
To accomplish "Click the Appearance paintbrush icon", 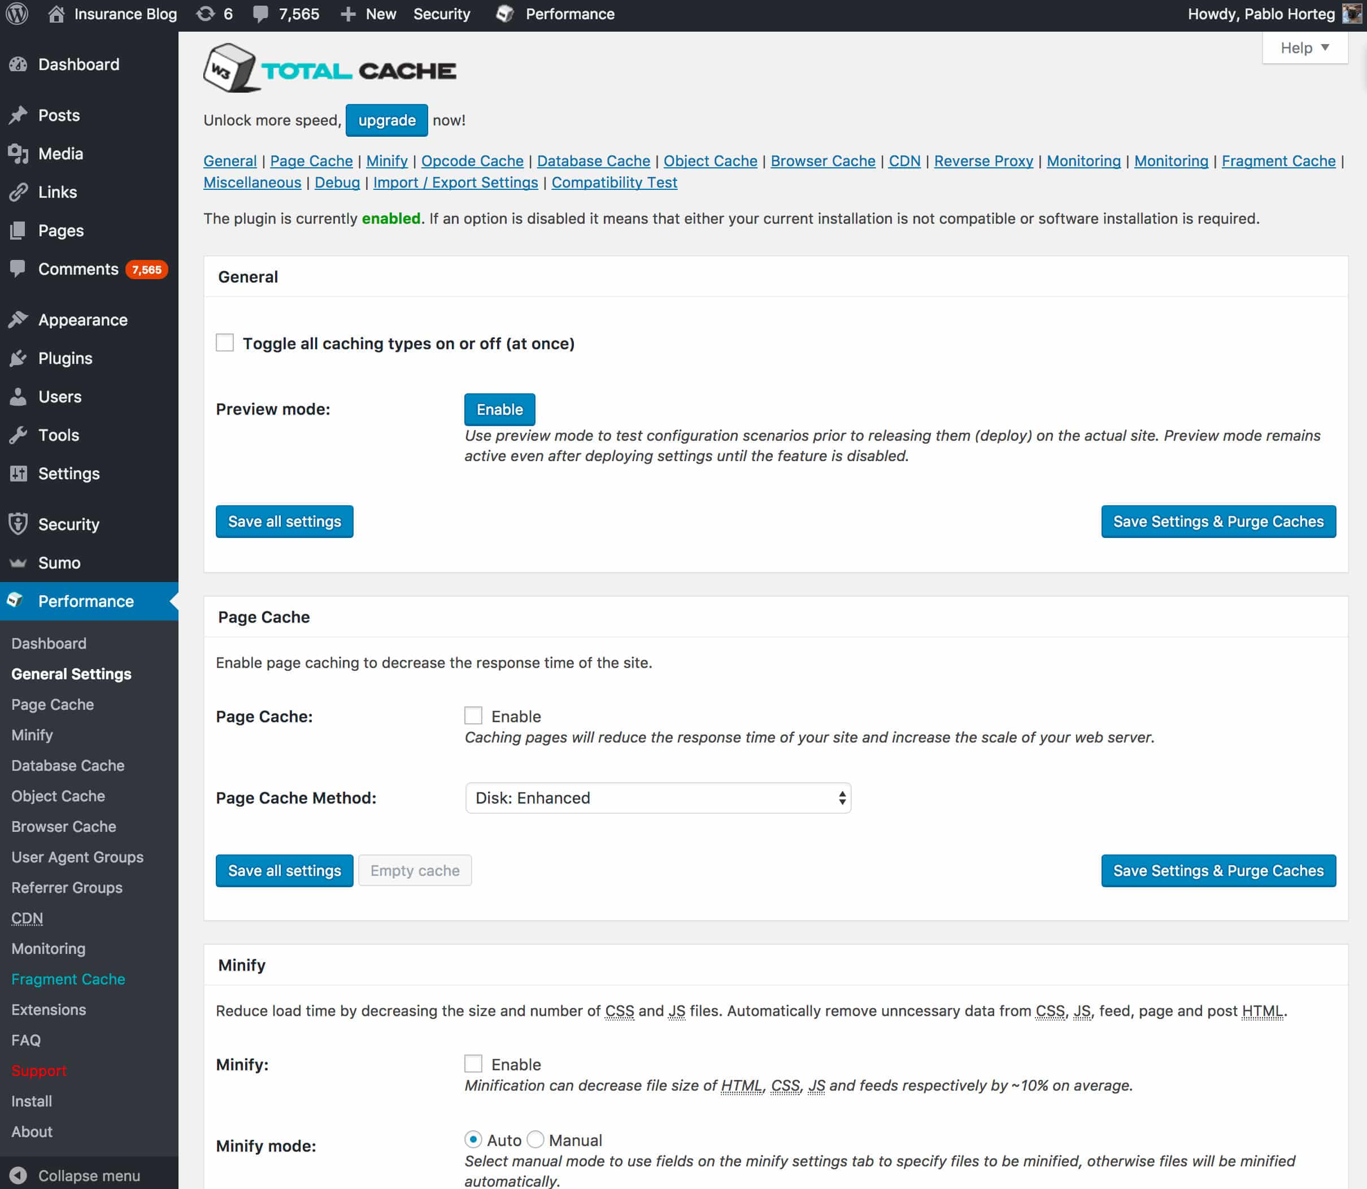I will click(19, 320).
